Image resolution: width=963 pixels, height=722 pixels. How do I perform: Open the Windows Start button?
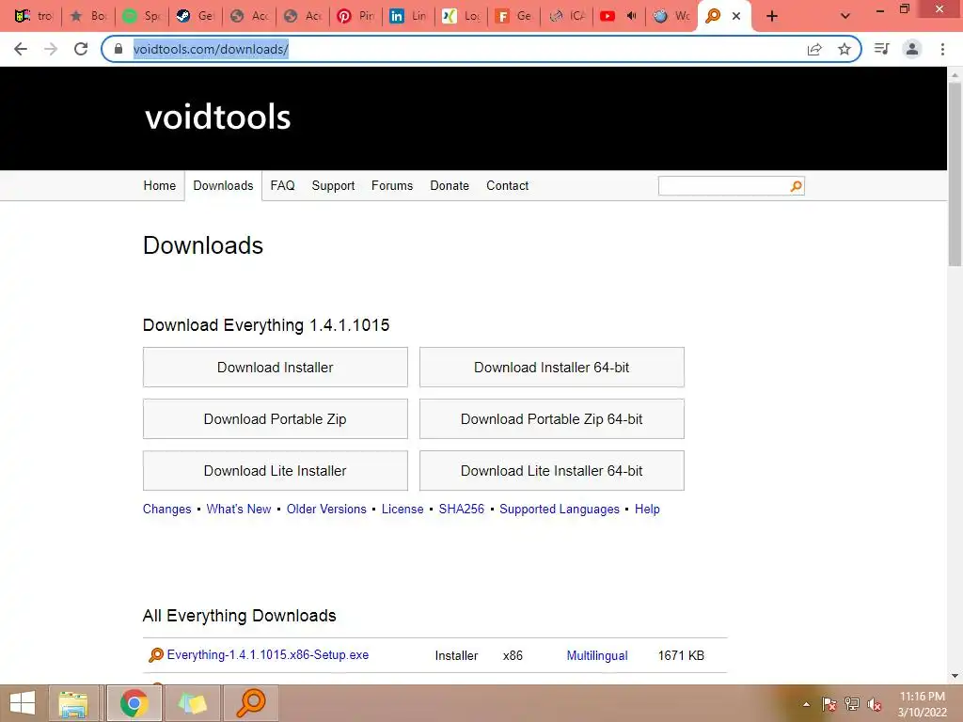click(x=23, y=703)
